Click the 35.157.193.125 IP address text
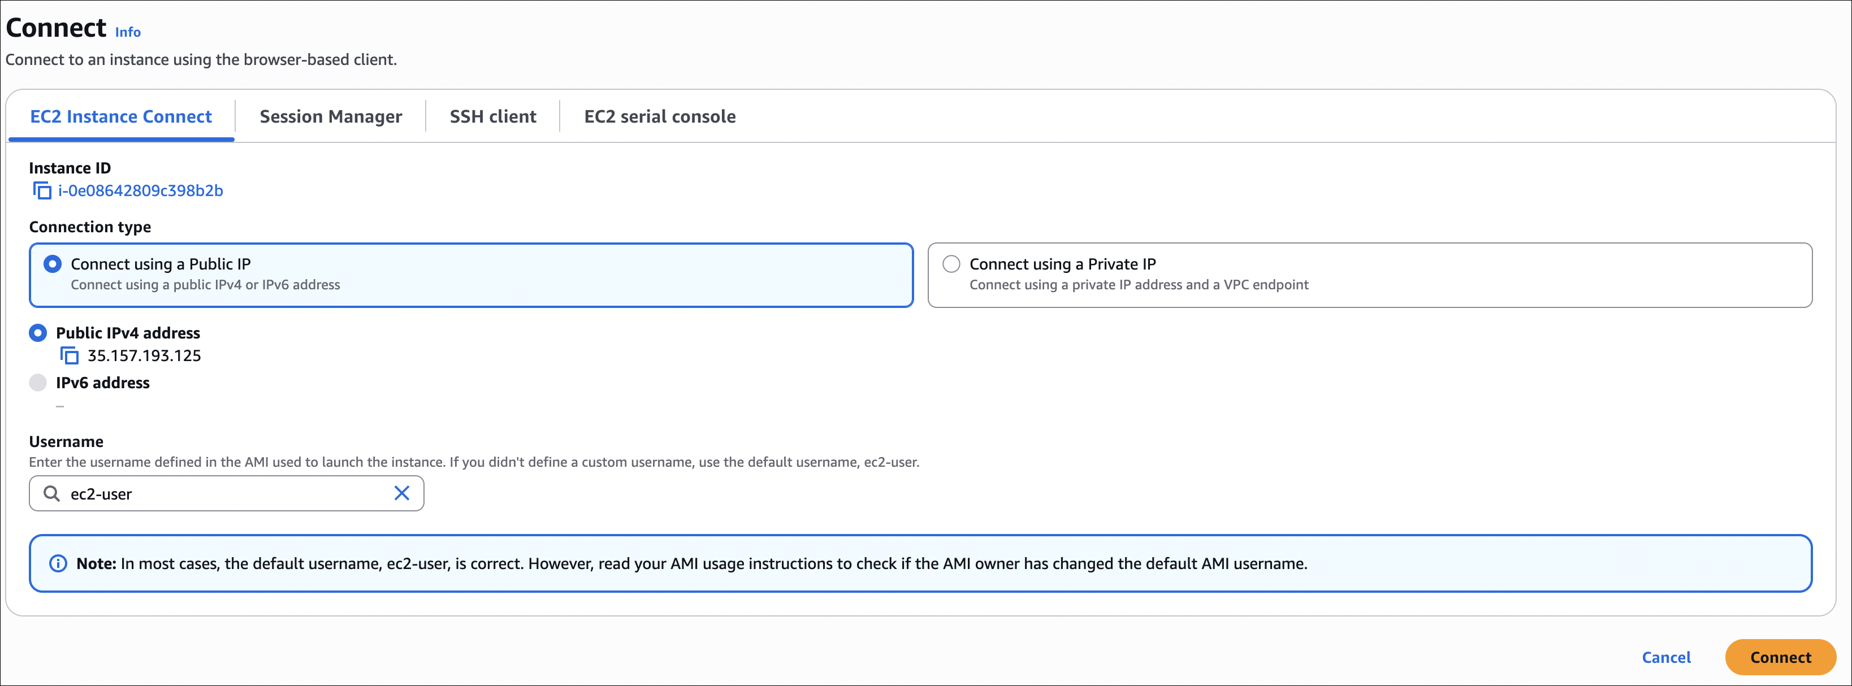 point(145,355)
